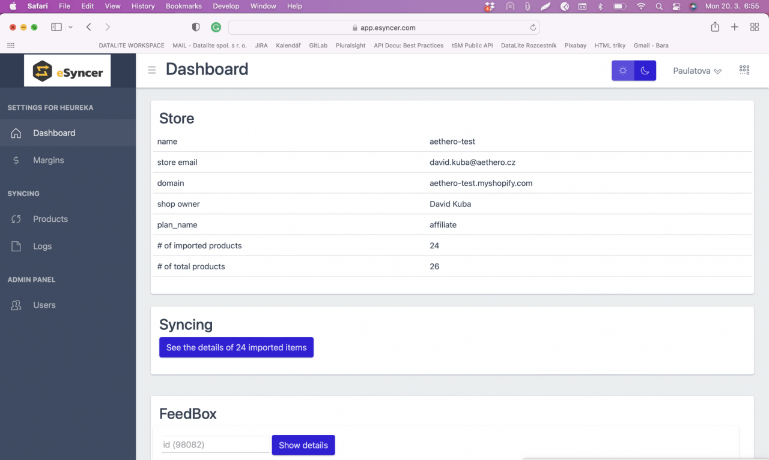The width and height of the screenshot is (769, 460).
Task: Click the eSyncer logo in the sidebar
Action: [x=67, y=71]
